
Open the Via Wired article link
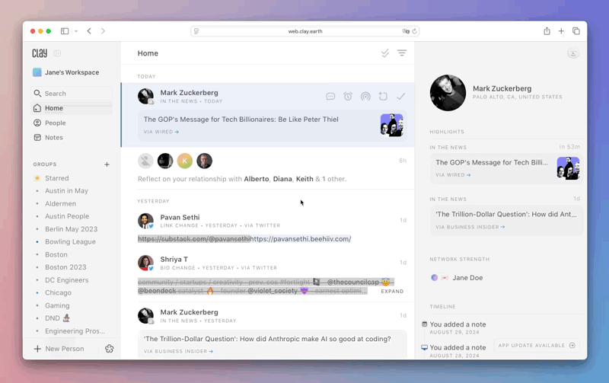point(161,132)
